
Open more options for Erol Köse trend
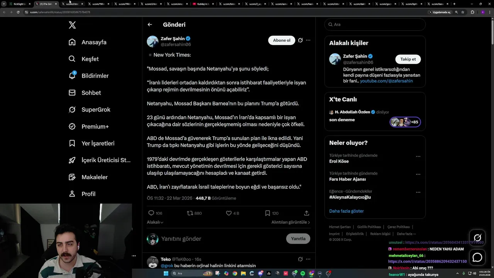[418, 157]
